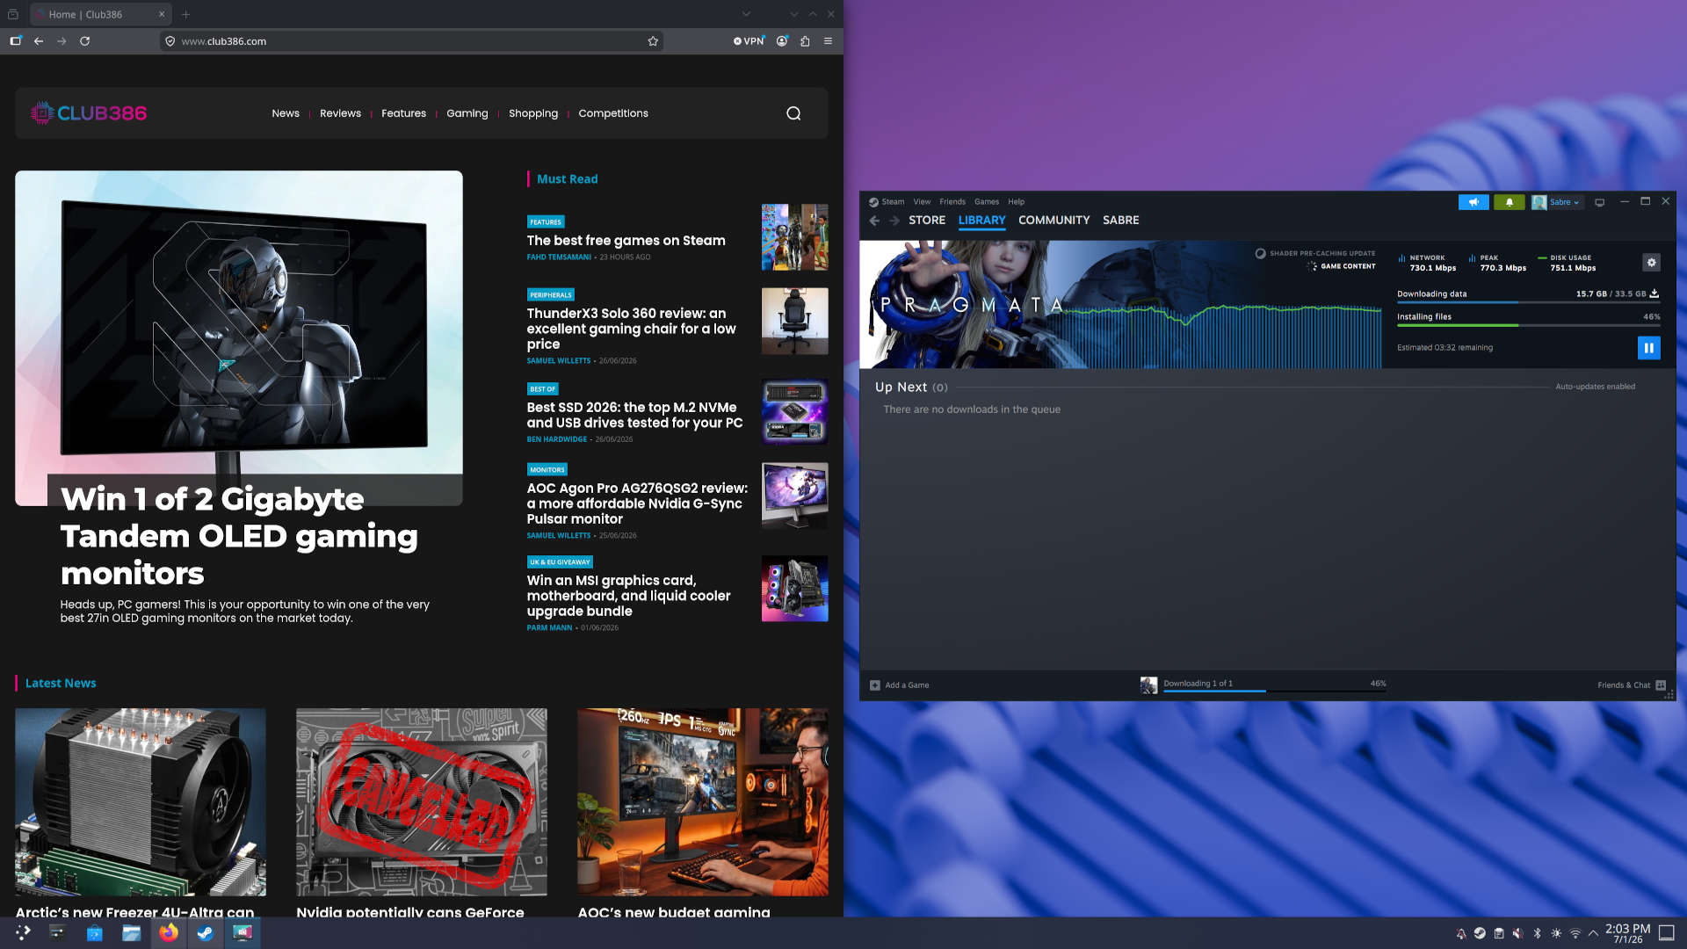
Task: Expand the system tray hidden icons arrow
Action: point(1593,933)
